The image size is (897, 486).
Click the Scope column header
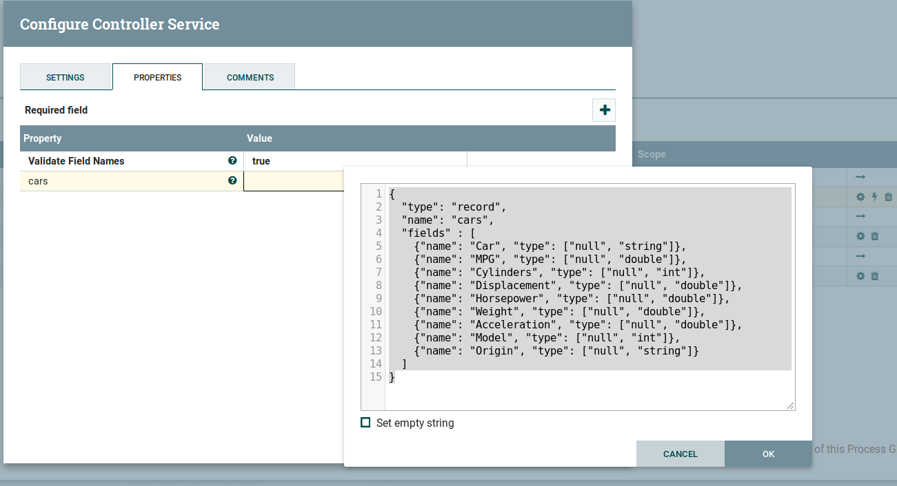(652, 154)
